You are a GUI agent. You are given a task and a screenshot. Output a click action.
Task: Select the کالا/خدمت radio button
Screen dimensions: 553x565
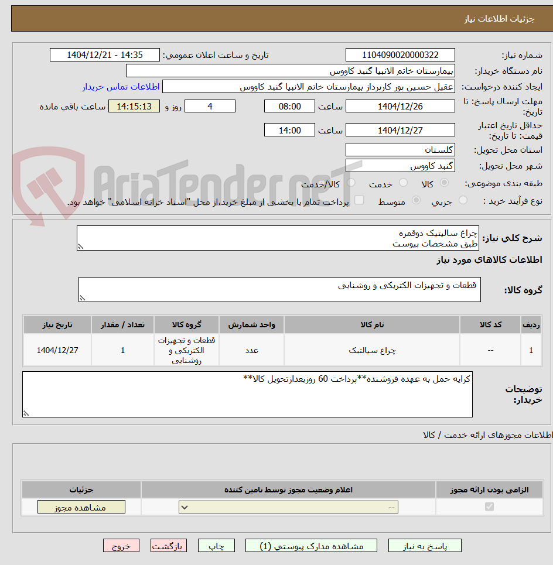[350, 183]
